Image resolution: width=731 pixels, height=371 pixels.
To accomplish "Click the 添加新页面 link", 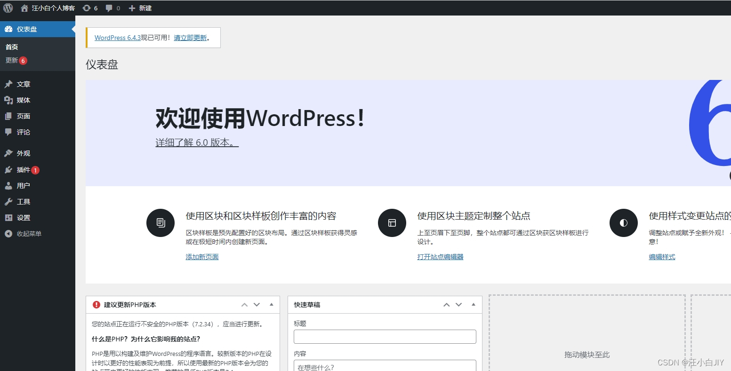I will (x=202, y=257).
